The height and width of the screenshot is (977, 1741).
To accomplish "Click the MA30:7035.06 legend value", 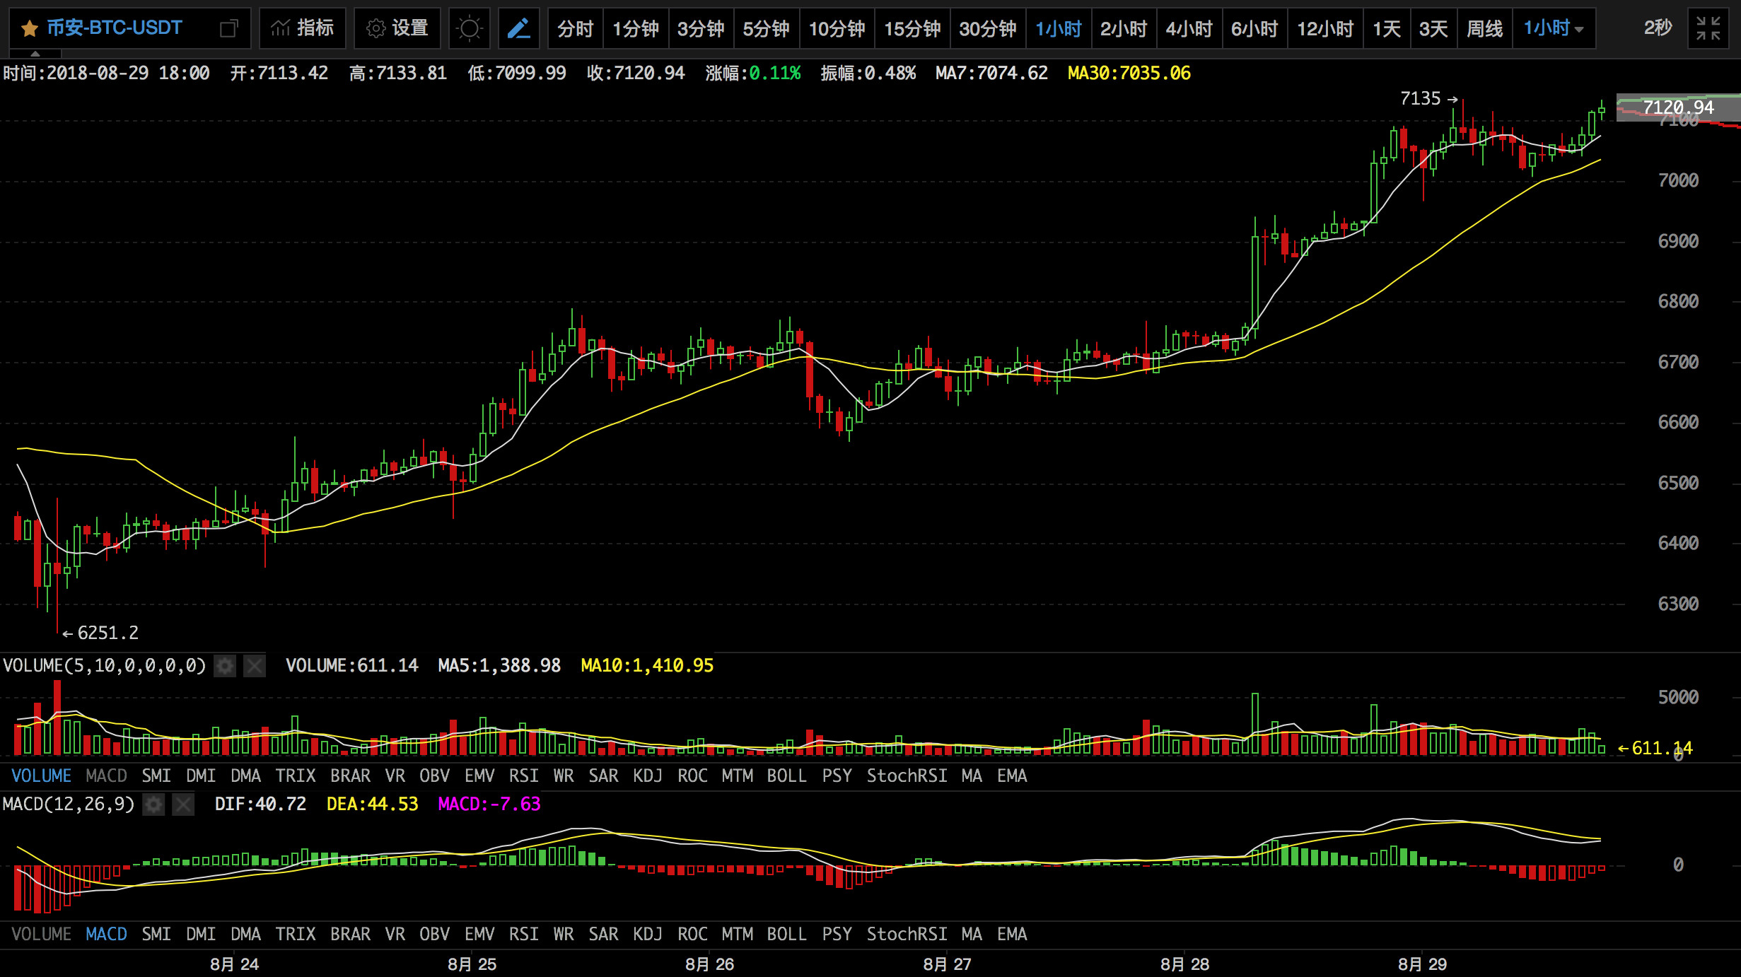I will 1129,74.
